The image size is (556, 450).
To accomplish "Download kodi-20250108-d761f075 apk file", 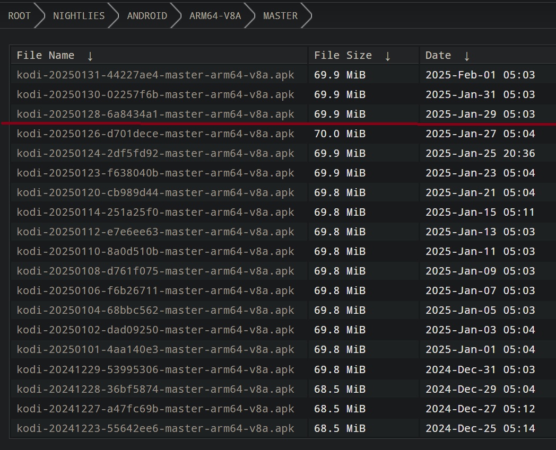I will point(155,271).
